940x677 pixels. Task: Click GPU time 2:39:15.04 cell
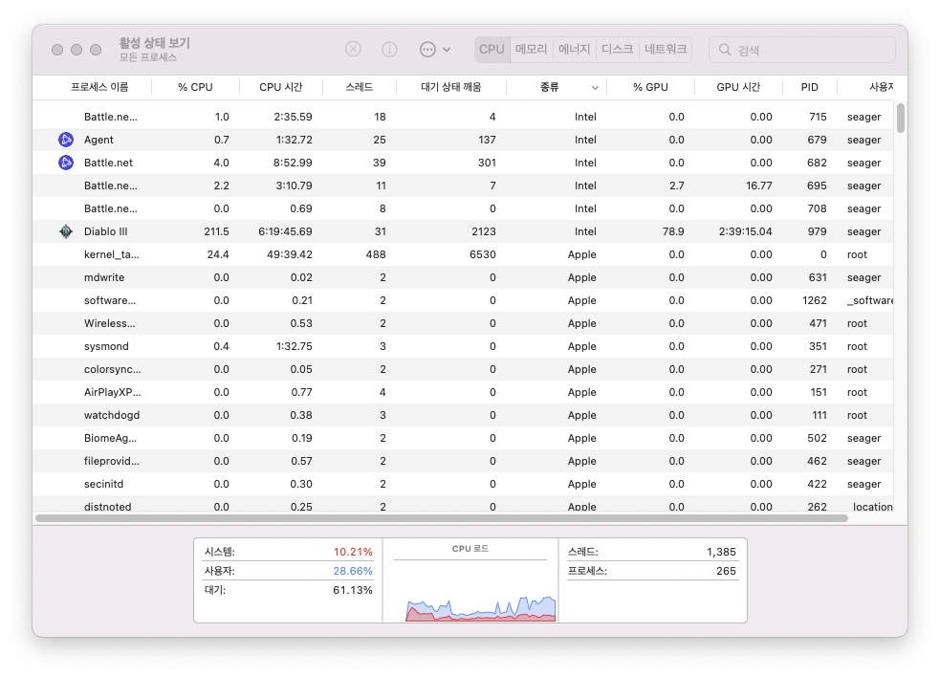tap(745, 231)
